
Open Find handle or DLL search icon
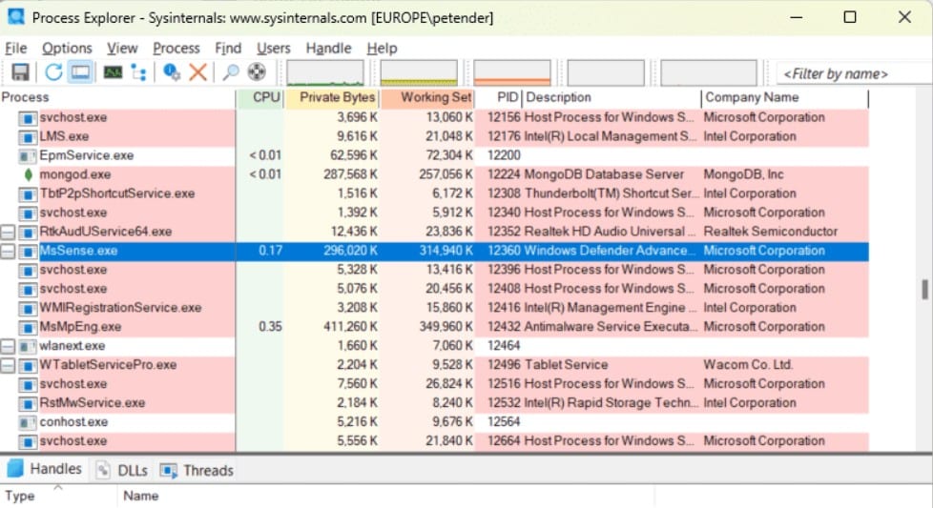click(230, 72)
